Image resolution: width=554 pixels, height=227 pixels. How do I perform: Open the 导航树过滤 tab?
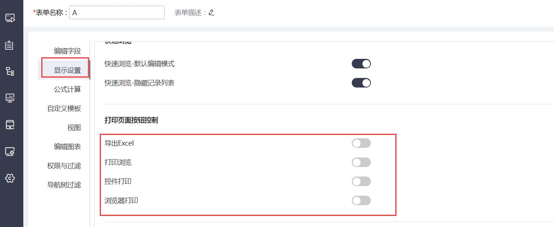(64, 185)
